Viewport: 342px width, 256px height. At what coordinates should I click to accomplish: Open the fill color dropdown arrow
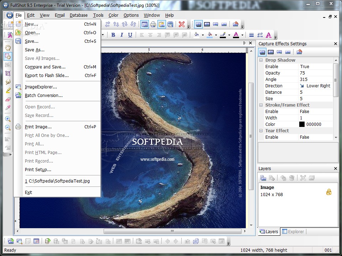(203, 35)
